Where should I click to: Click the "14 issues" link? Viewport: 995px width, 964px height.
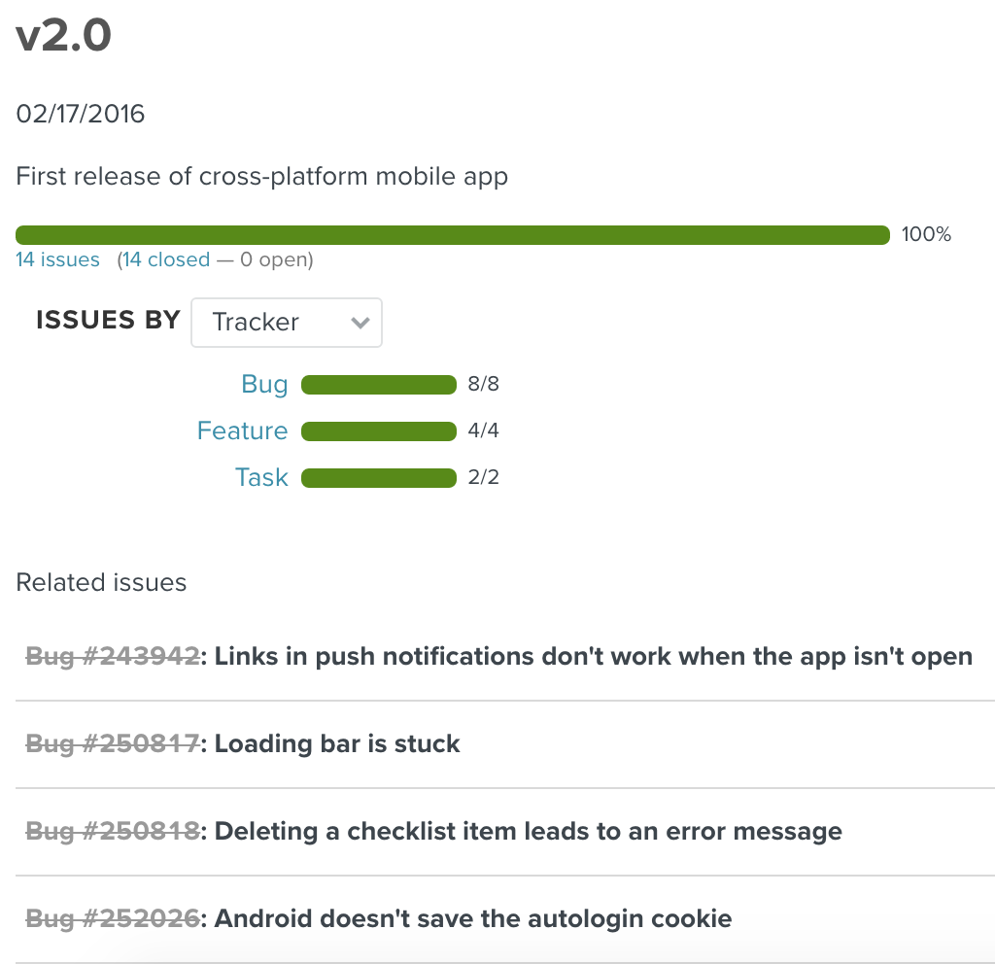pos(57,259)
